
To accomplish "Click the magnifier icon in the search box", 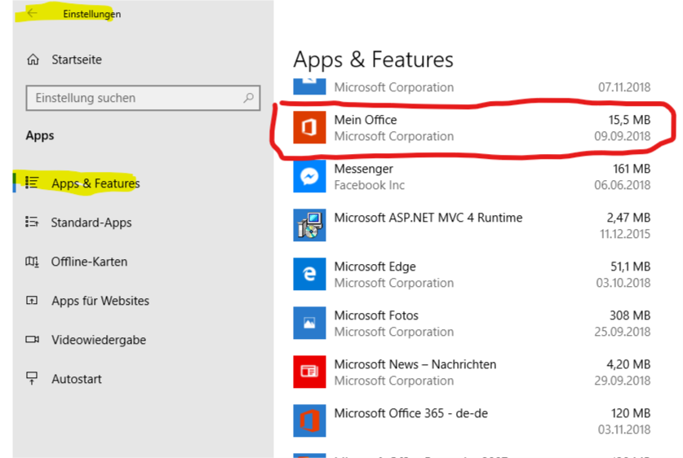I will click(x=249, y=98).
